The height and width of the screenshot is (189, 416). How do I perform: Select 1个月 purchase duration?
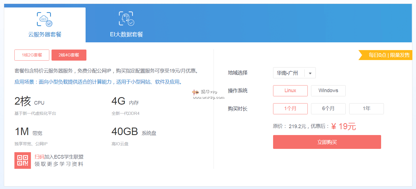point(290,109)
